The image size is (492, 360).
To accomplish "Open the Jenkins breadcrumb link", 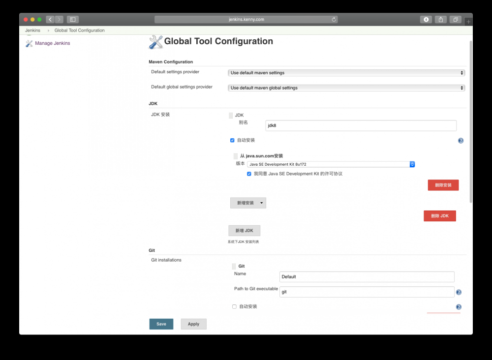I will click(32, 30).
